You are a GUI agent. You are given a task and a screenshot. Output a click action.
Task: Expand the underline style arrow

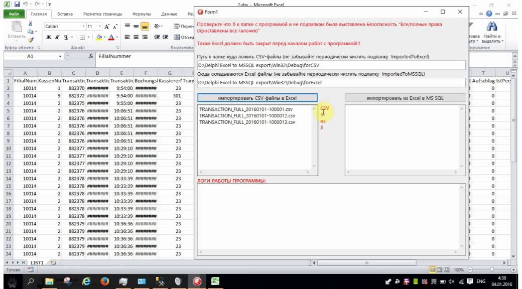(72, 37)
